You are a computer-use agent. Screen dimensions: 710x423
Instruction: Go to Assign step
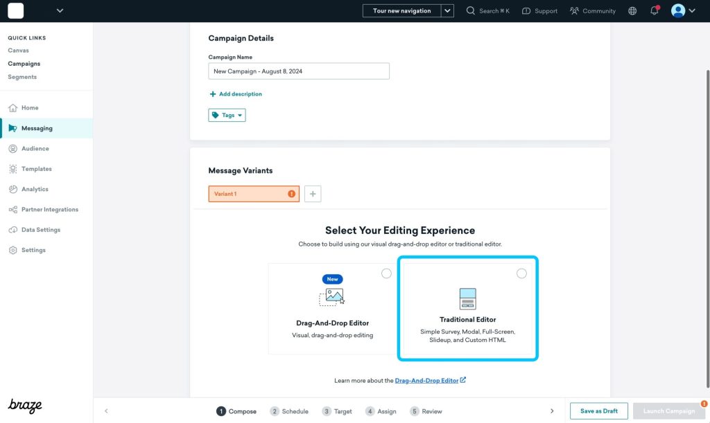[381, 411]
